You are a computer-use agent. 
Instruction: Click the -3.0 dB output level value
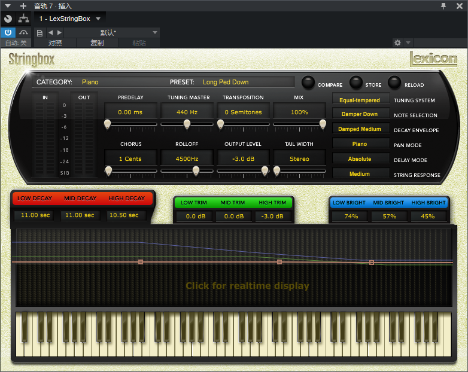coord(243,158)
